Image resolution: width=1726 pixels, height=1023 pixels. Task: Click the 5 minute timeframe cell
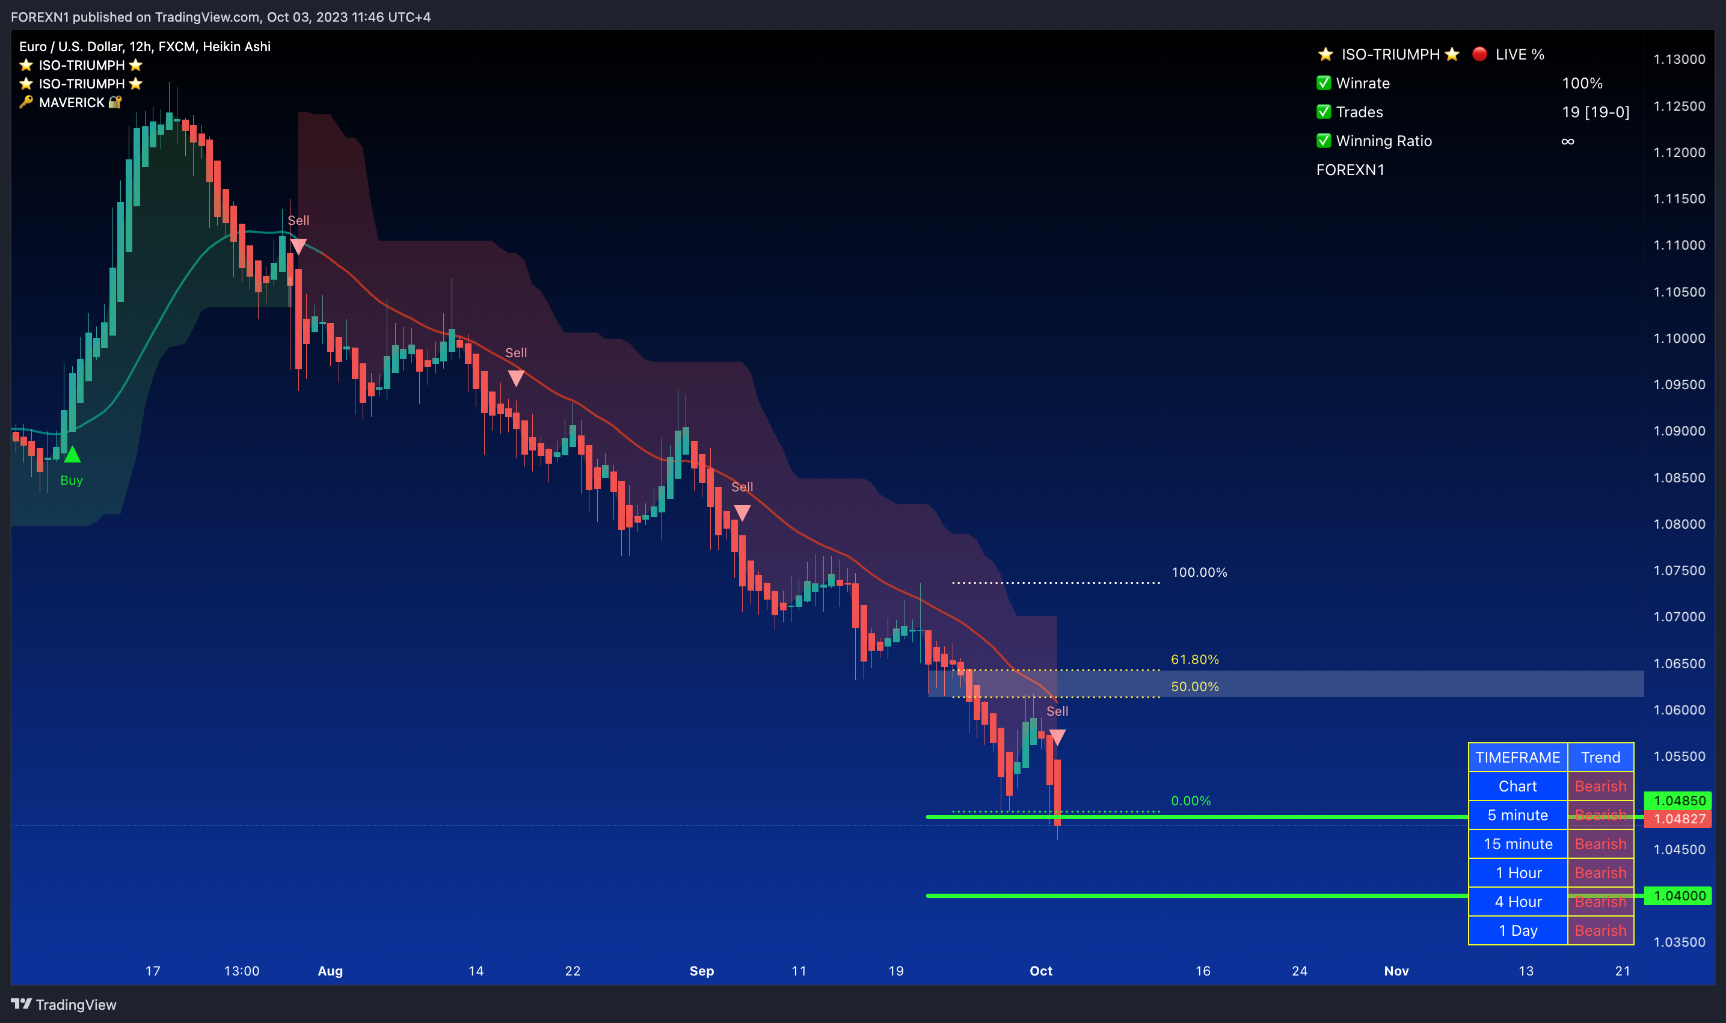click(1518, 815)
